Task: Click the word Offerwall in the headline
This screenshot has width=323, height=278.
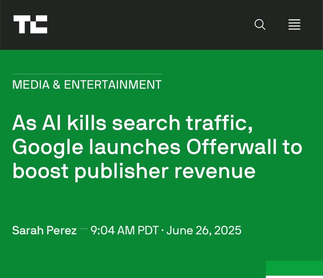Action: pyautogui.click(x=232, y=147)
